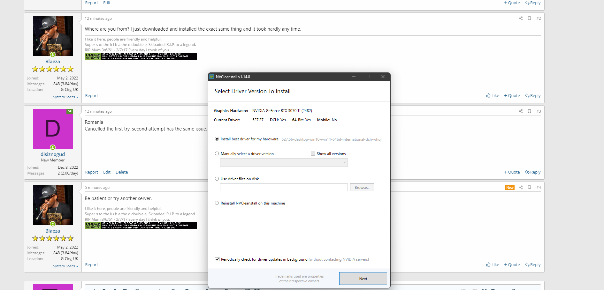Select 'Use driver files on disk' option

tap(217, 179)
